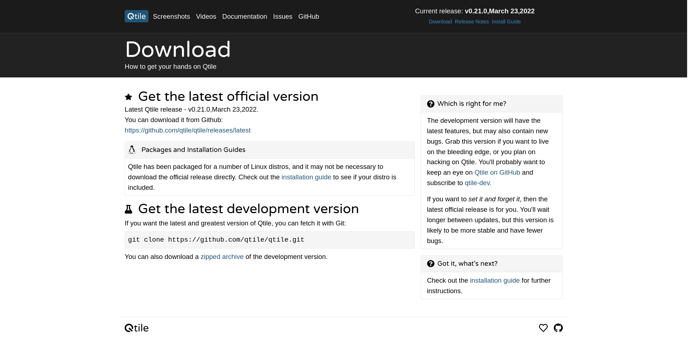Click the star icon beside latest official version
Viewport: 690px width, 345px height.
pos(129,97)
